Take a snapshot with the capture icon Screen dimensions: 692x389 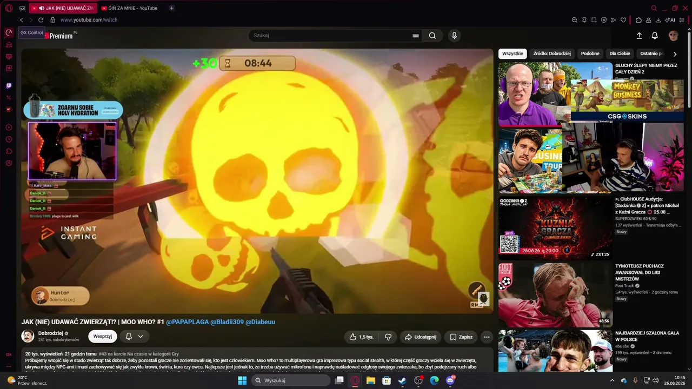pyautogui.click(x=594, y=20)
